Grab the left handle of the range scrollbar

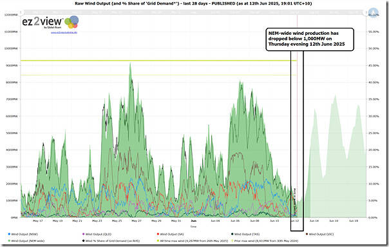pos(21,12)
